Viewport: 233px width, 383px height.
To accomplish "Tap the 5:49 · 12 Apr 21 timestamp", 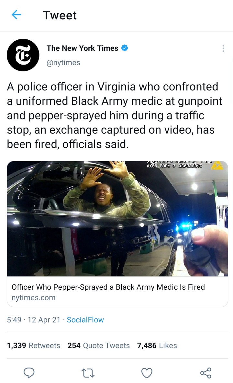I will (34, 320).
